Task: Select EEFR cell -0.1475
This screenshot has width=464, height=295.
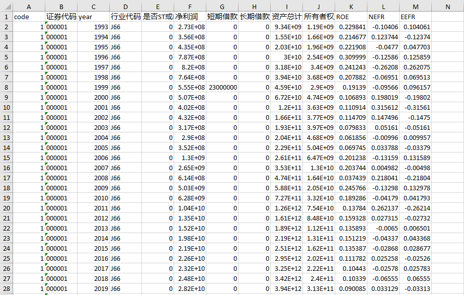Action: (x=416, y=117)
